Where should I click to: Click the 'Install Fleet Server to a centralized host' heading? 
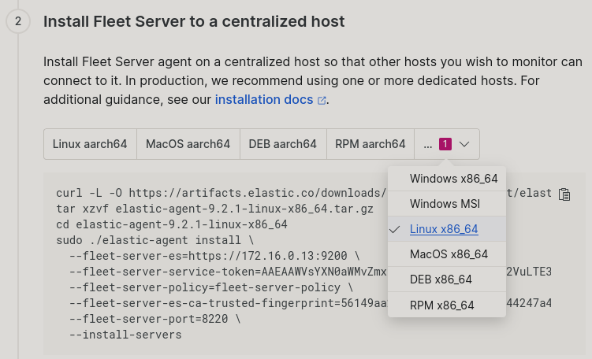[x=194, y=21]
